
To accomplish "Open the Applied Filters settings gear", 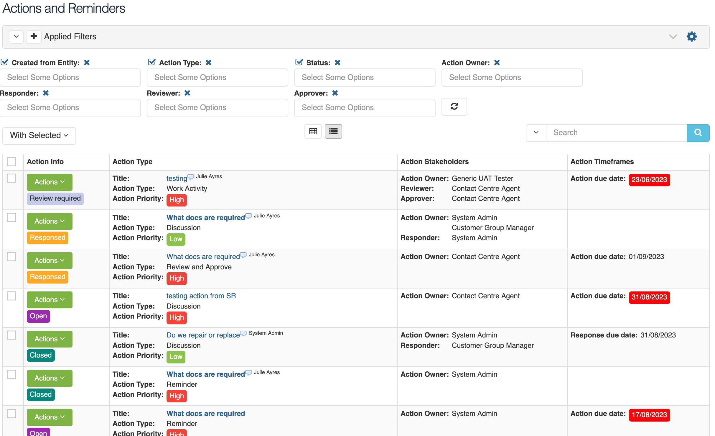I will tap(692, 36).
